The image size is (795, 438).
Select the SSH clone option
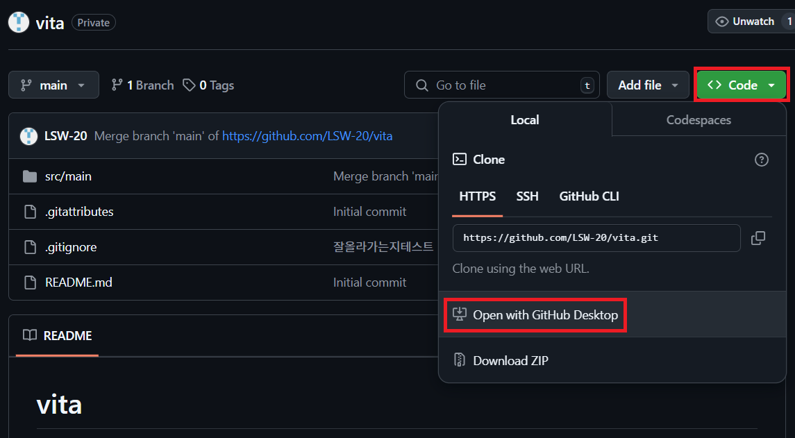[x=527, y=196]
